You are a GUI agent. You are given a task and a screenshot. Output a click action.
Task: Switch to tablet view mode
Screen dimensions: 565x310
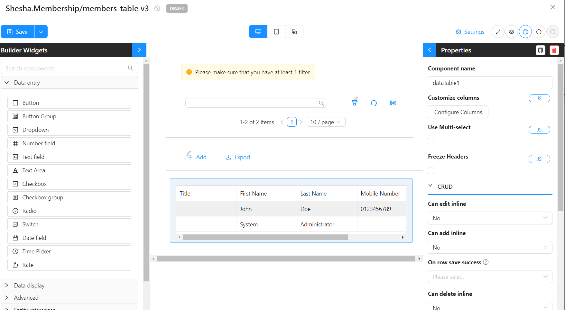coord(276,32)
